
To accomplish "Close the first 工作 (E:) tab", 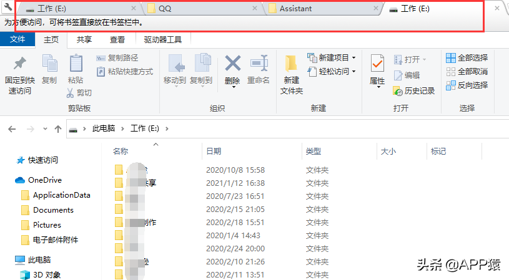I will (134, 9).
